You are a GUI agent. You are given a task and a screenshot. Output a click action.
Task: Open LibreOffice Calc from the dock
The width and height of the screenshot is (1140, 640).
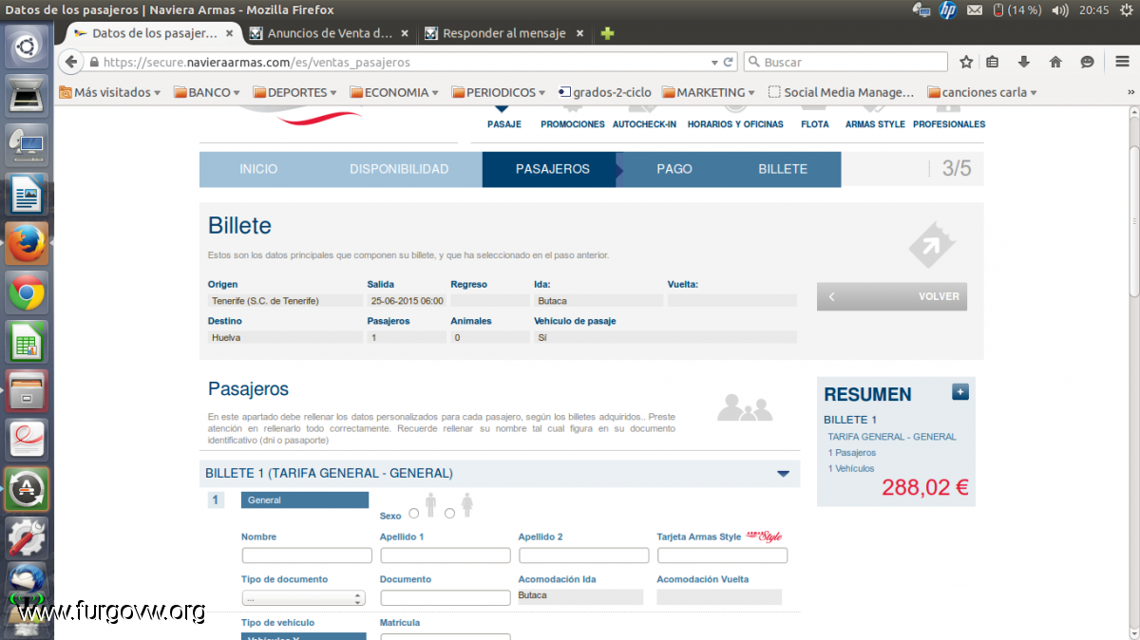(27, 343)
